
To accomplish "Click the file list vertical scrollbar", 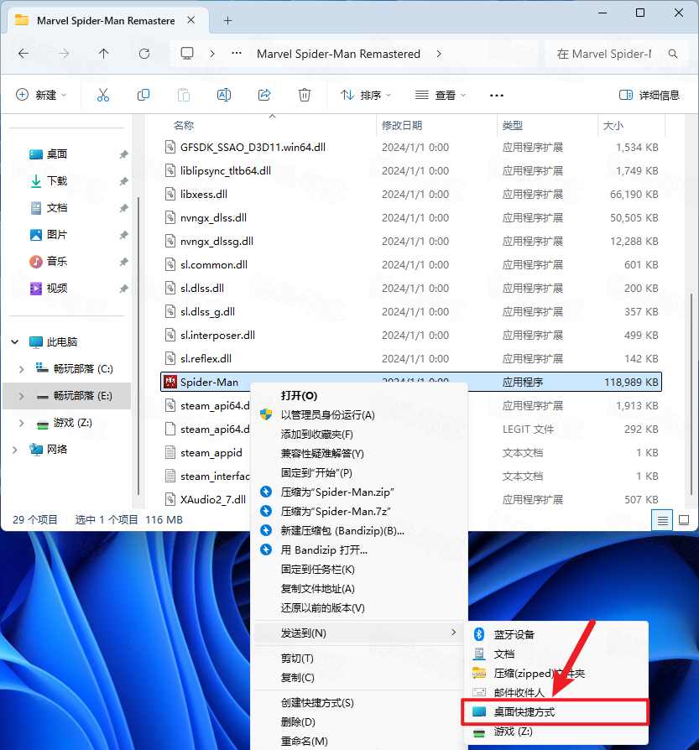I will [691, 394].
